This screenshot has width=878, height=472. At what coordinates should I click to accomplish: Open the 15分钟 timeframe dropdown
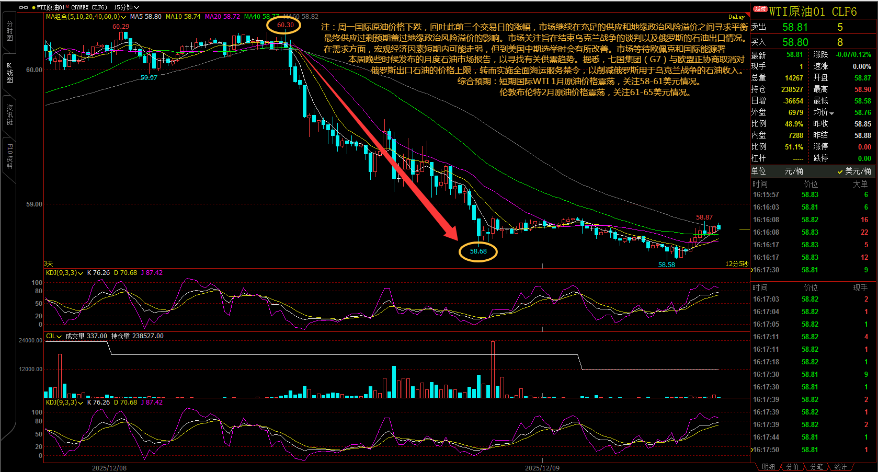click(127, 7)
